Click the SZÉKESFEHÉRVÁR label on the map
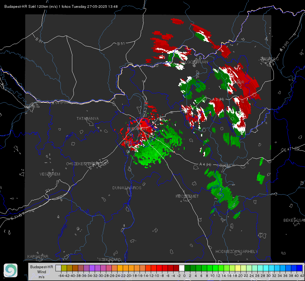Image resolution: width=305 pixels, height=281 pixels. [x=89, y=164]
